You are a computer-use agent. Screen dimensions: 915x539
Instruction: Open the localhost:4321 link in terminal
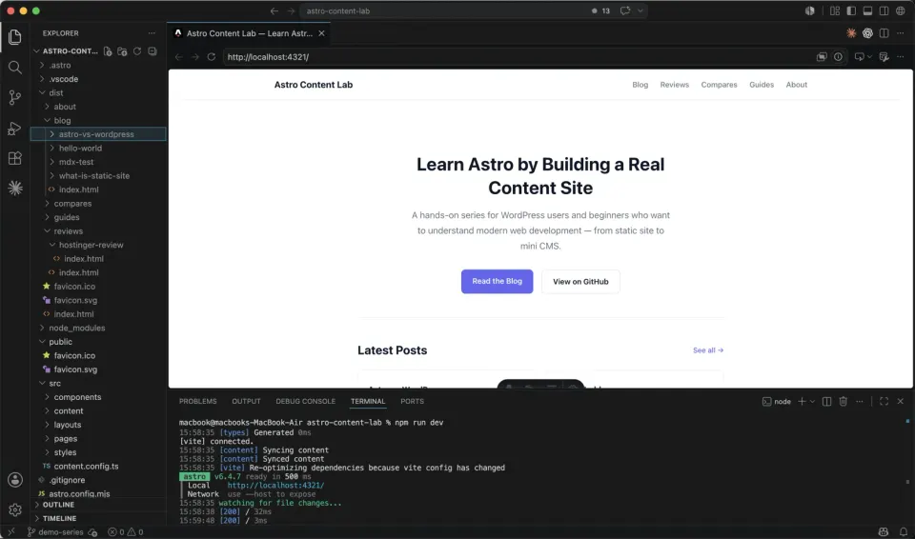[276, 486]
